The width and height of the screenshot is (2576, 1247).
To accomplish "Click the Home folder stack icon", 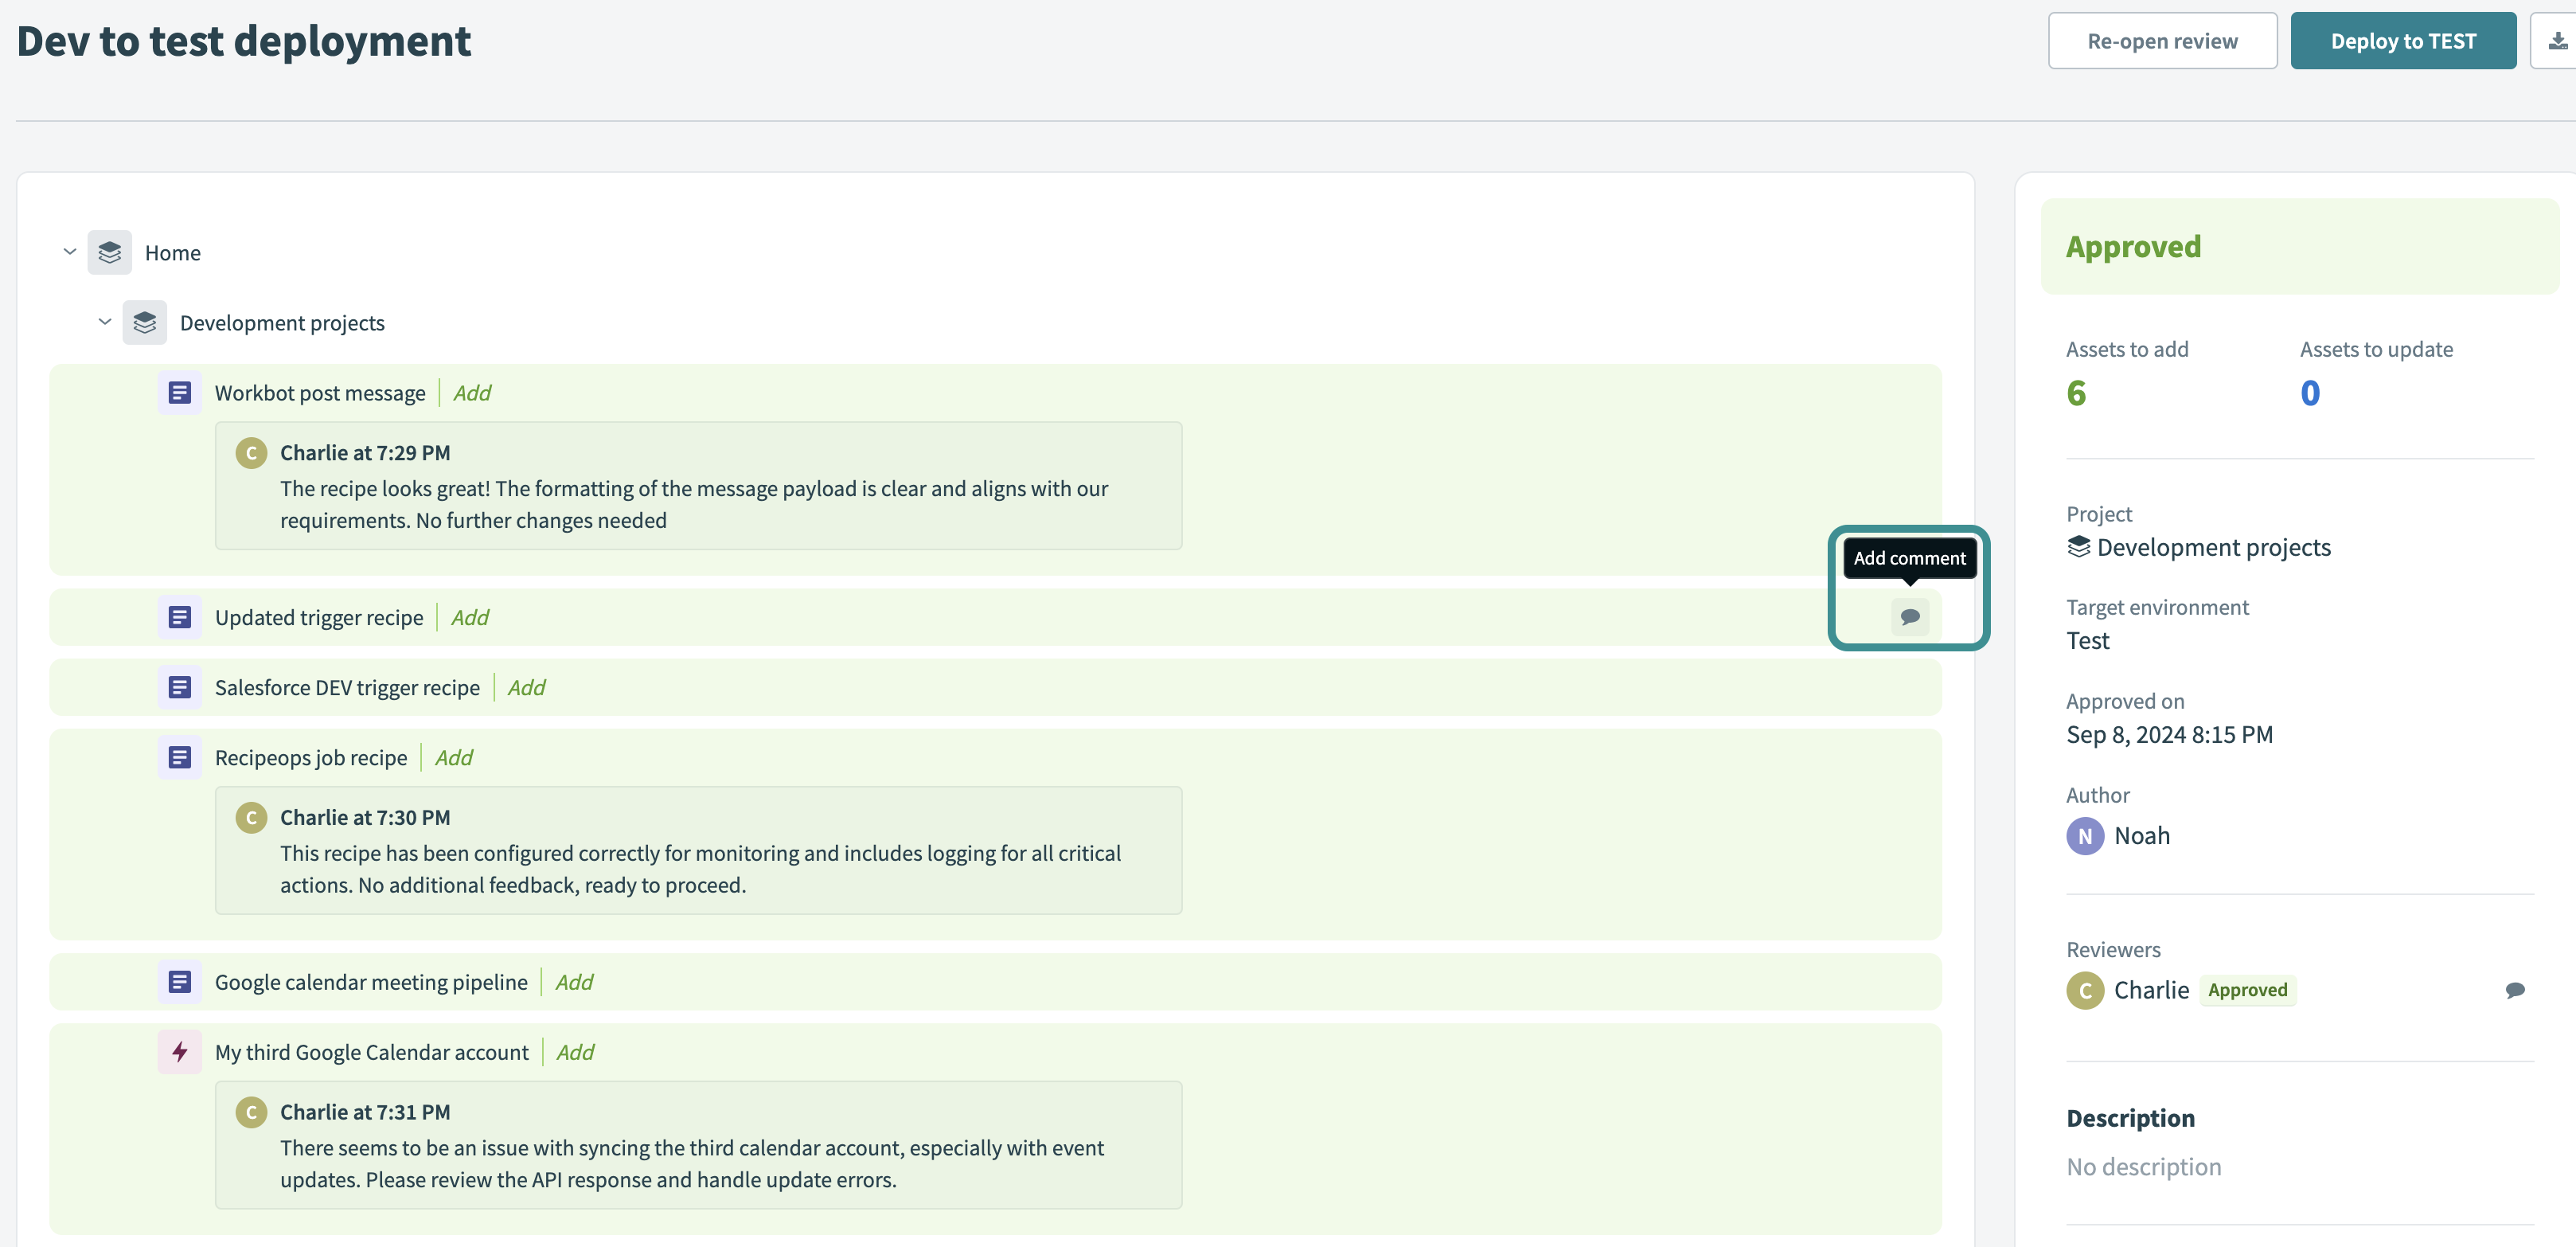I will pos(110,253).
